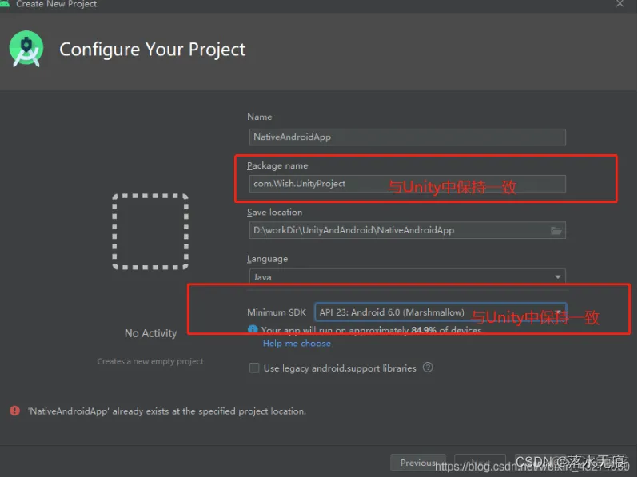Click the No Activity template thumbnail
638x477 pixels.
coord(150,232)
